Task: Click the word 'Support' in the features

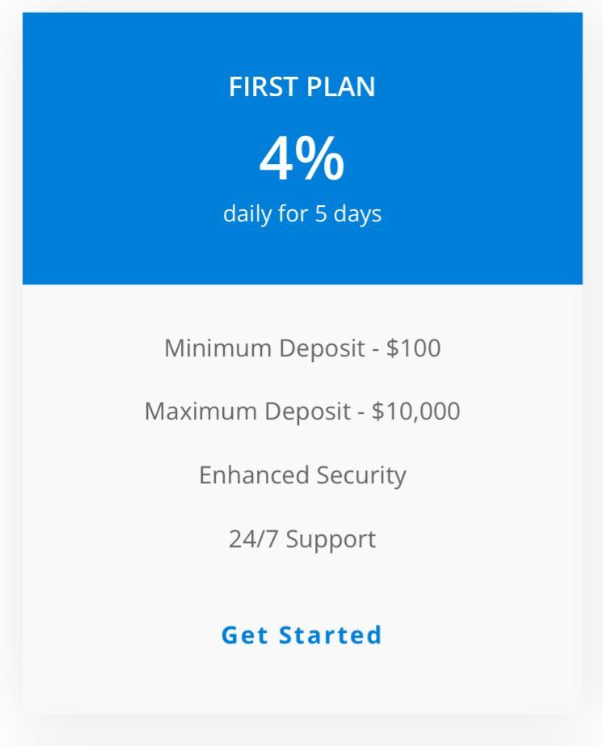Action: coord(331,538)
